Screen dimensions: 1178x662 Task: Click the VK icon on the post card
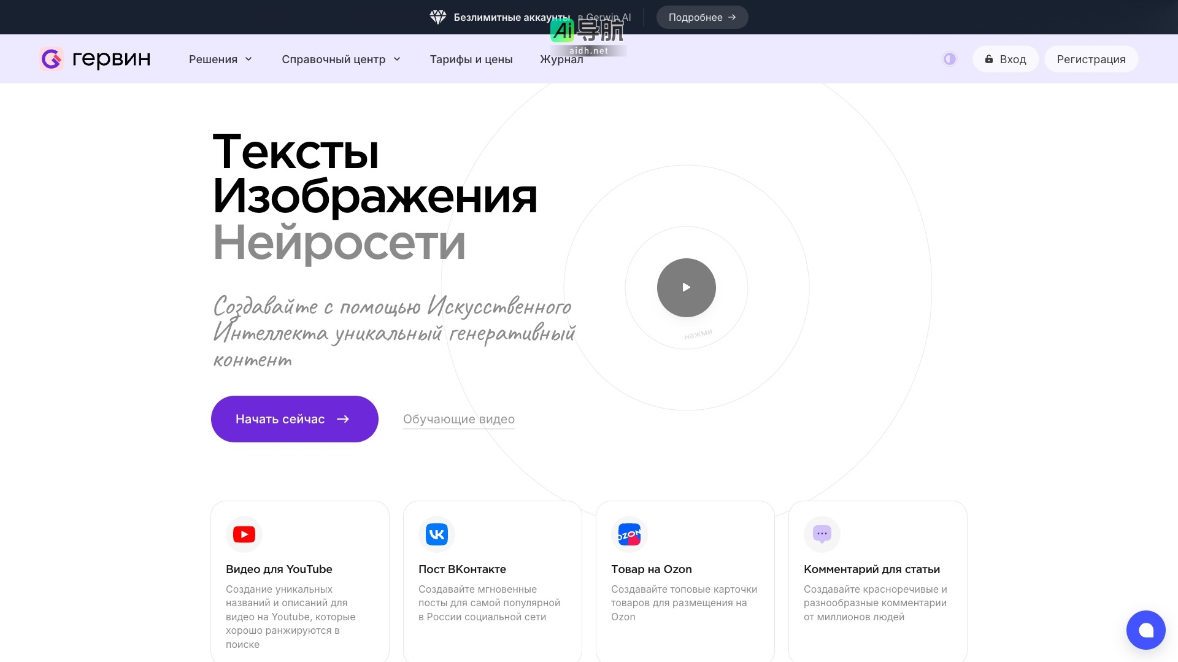(x=437, y=534)
